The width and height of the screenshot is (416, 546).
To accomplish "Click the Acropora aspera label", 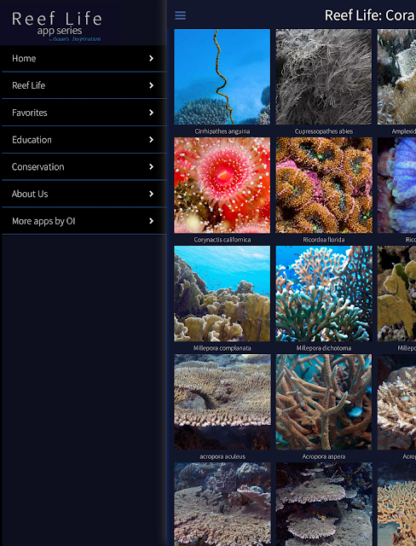I will [x=323, y=456].
